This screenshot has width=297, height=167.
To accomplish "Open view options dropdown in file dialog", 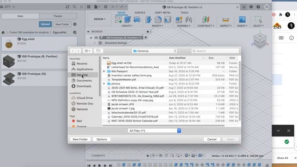I will click(88, 51).
